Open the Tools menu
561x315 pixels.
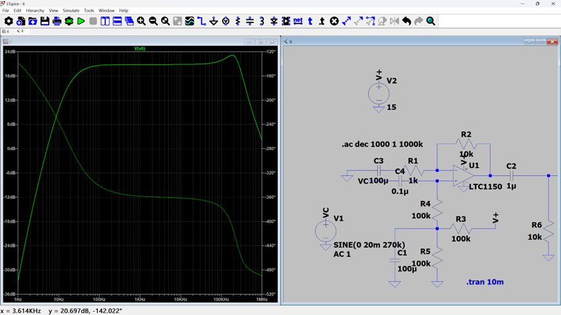[x=89, y=10]
